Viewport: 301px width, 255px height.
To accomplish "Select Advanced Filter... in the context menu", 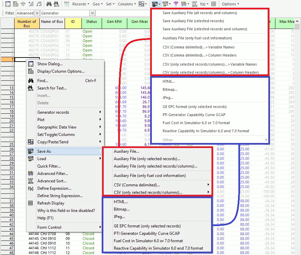I will click(x=53, y=174).
